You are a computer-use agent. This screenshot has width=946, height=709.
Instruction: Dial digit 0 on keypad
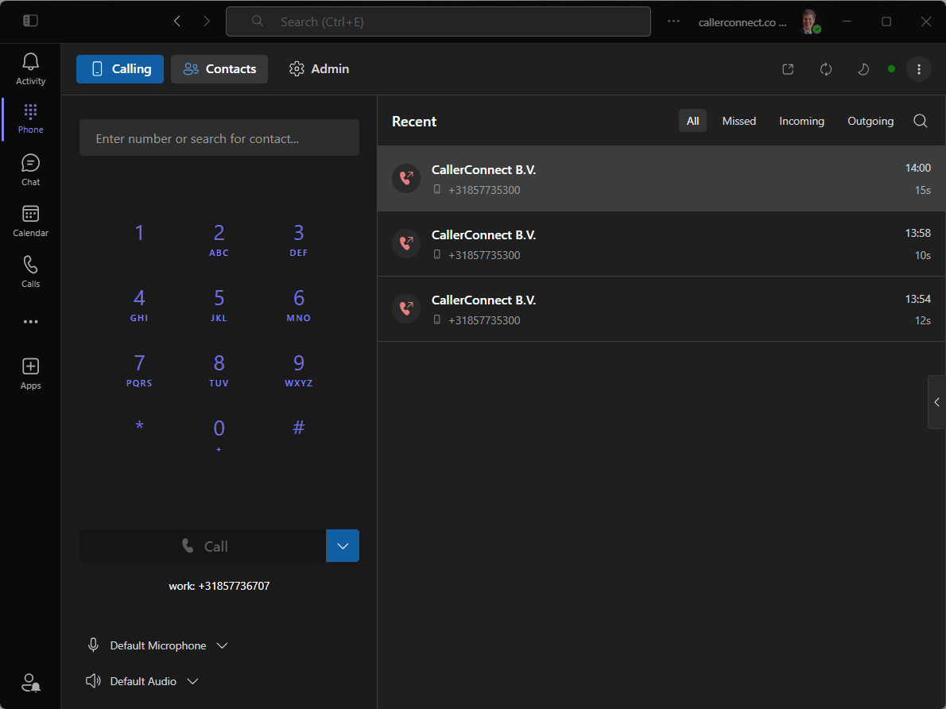pyautogui.click(x=219, y=435)
